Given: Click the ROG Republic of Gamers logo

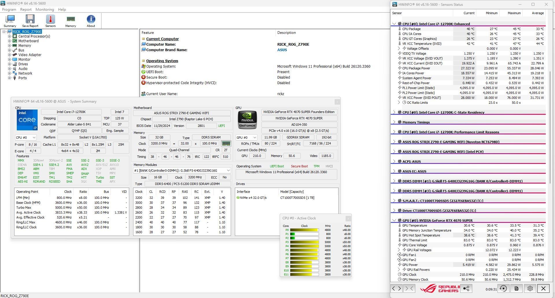Looking at the screenshot, I should pyautogui.click(x=440, y=288).
